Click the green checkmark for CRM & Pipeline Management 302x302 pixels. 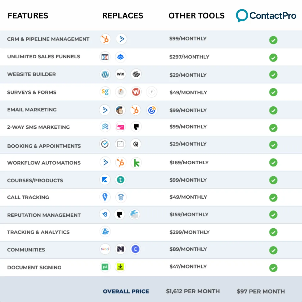click(x=273, y=40)
